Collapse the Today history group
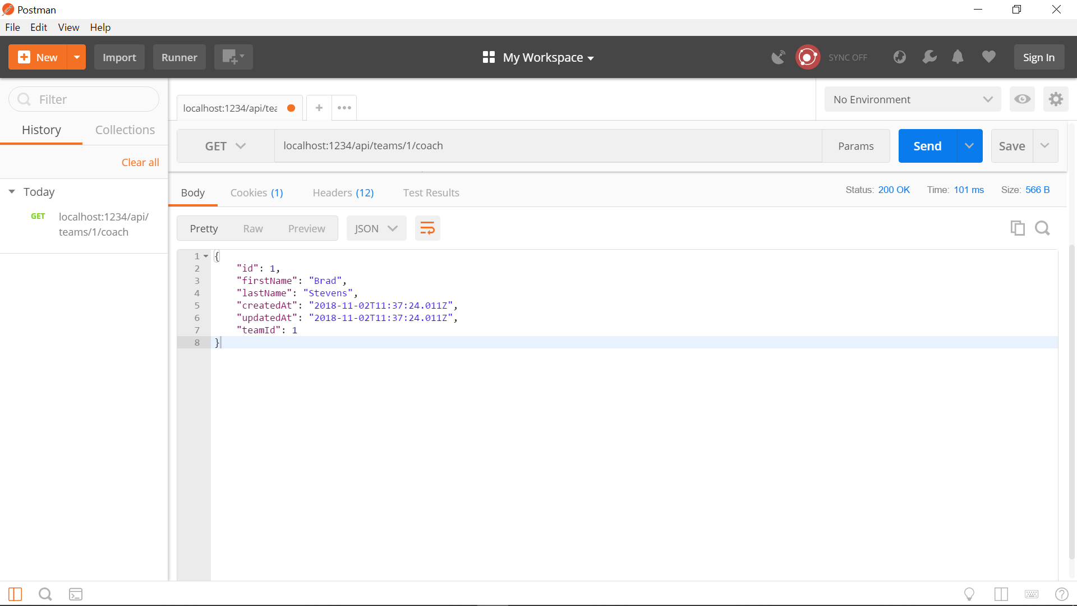The height and width of the screenshot is (606, 1077). [12, 192]
